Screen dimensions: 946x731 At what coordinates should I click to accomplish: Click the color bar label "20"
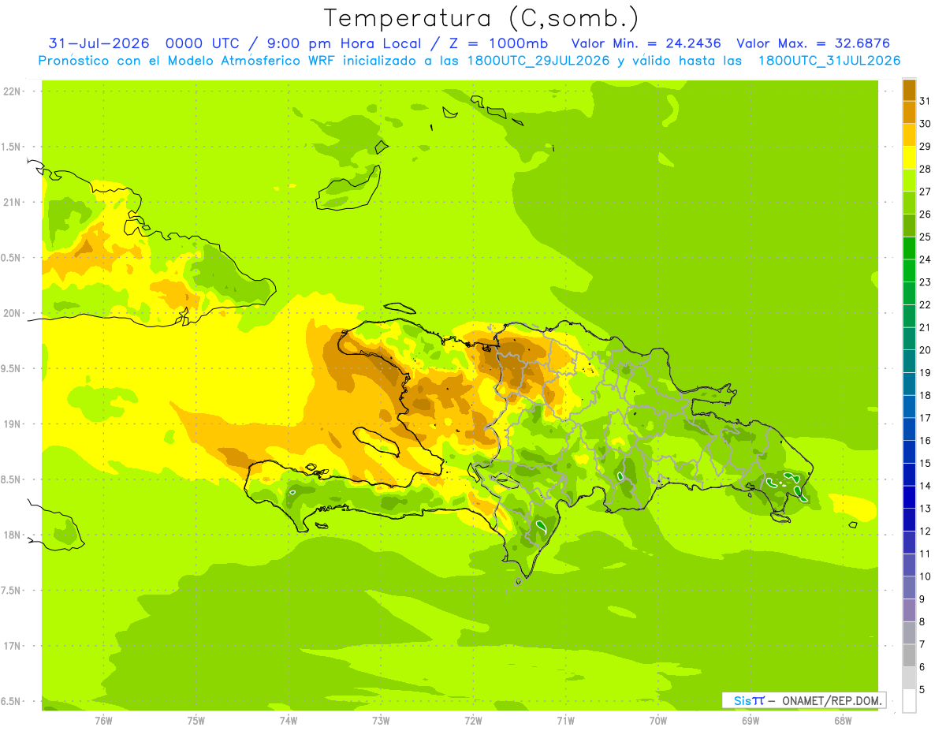[x=926, y=350]
